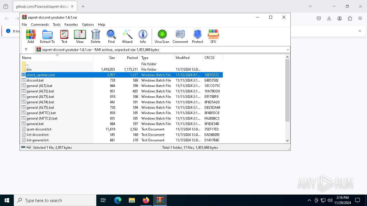This screenshot has width=367, height=206.
Task: Open the Help menu
Action: click(101, 25)
